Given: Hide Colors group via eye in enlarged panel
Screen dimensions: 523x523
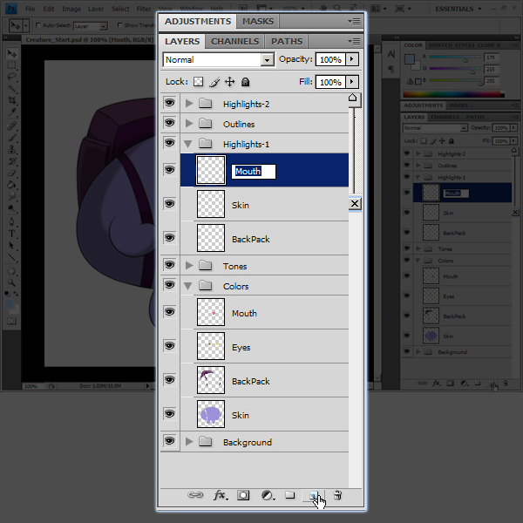Looking at the screenshot, I should click(x=169, y=285).
